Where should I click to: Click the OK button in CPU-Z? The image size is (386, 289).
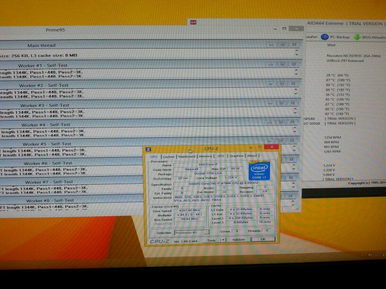tap(263, 239)
